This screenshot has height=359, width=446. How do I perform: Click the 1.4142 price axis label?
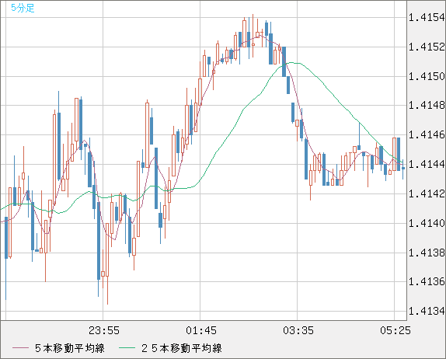(x=427, y=193)
